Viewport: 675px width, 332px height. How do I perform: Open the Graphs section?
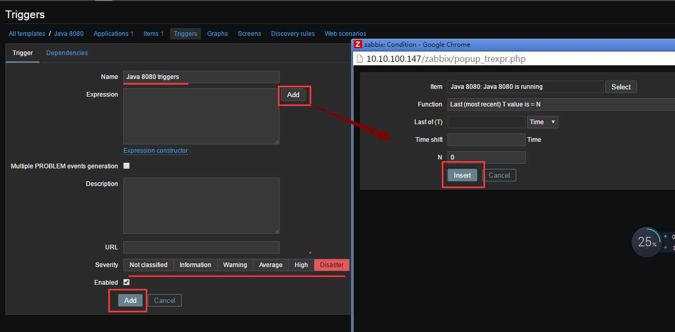coord(218,34)
